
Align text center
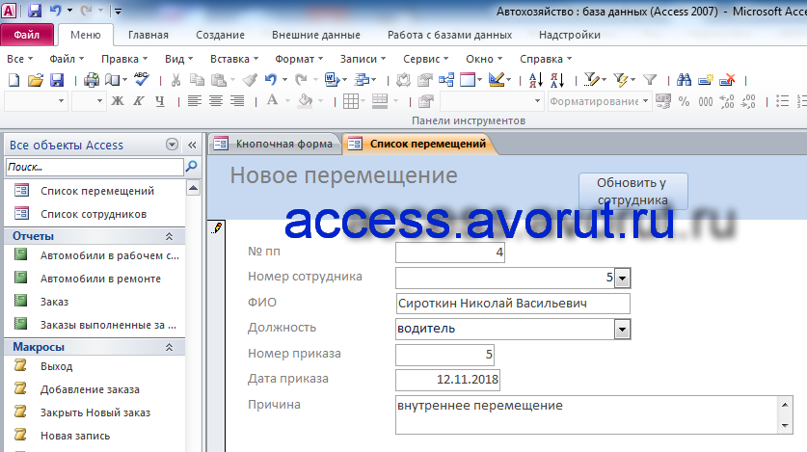click(x=216, y=101)
